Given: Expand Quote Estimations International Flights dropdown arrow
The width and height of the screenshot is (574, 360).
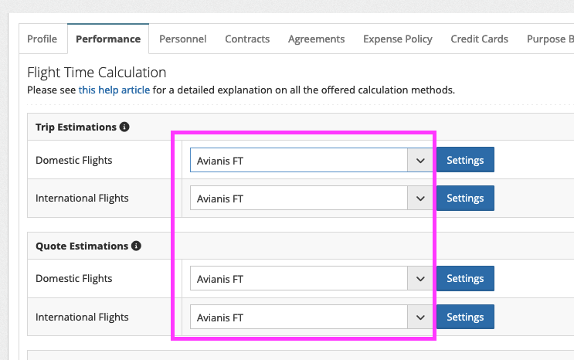Looking at the screenshot, I should coord(420,317).
